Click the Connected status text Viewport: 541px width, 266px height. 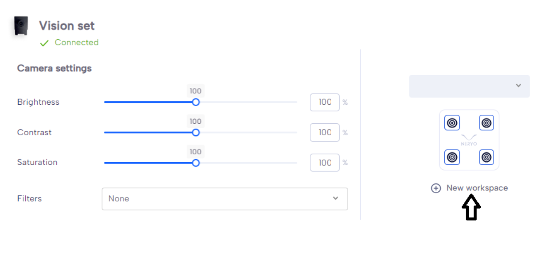[x=76, y=42]
